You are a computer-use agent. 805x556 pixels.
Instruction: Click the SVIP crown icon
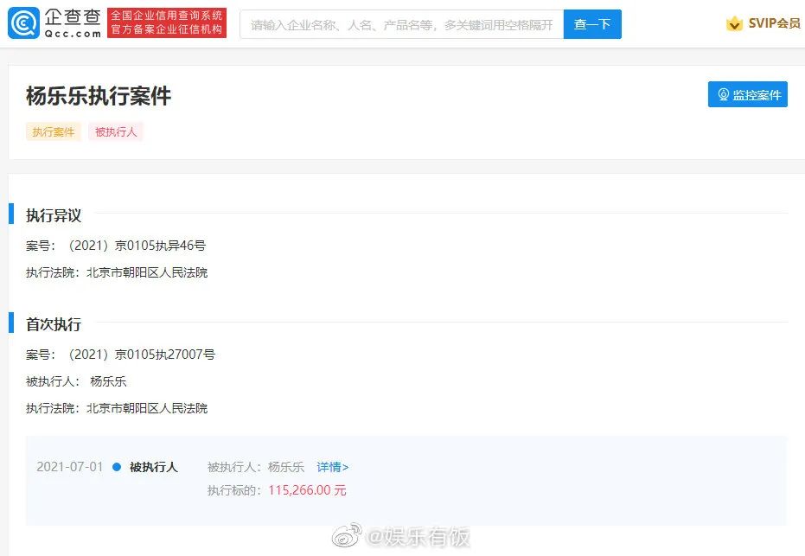(x=734, y=23)
